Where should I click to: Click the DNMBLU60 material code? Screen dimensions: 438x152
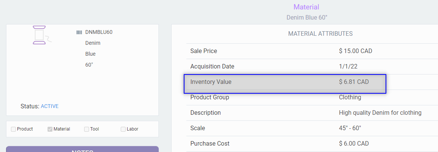99,32
